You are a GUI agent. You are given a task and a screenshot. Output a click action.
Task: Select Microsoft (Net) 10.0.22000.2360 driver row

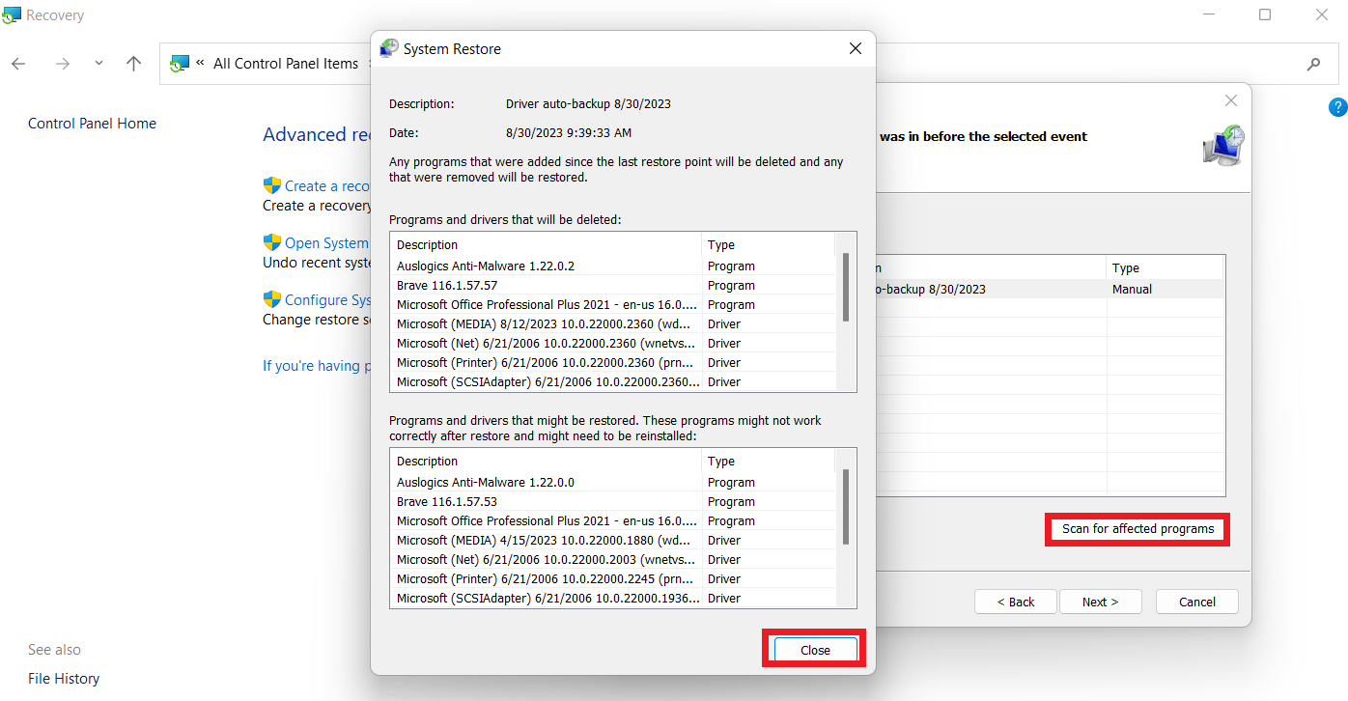613,343
